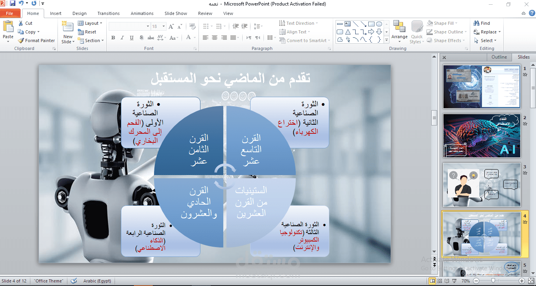
Task: Close the slides pane with X
Action: [x=444, y=57]
